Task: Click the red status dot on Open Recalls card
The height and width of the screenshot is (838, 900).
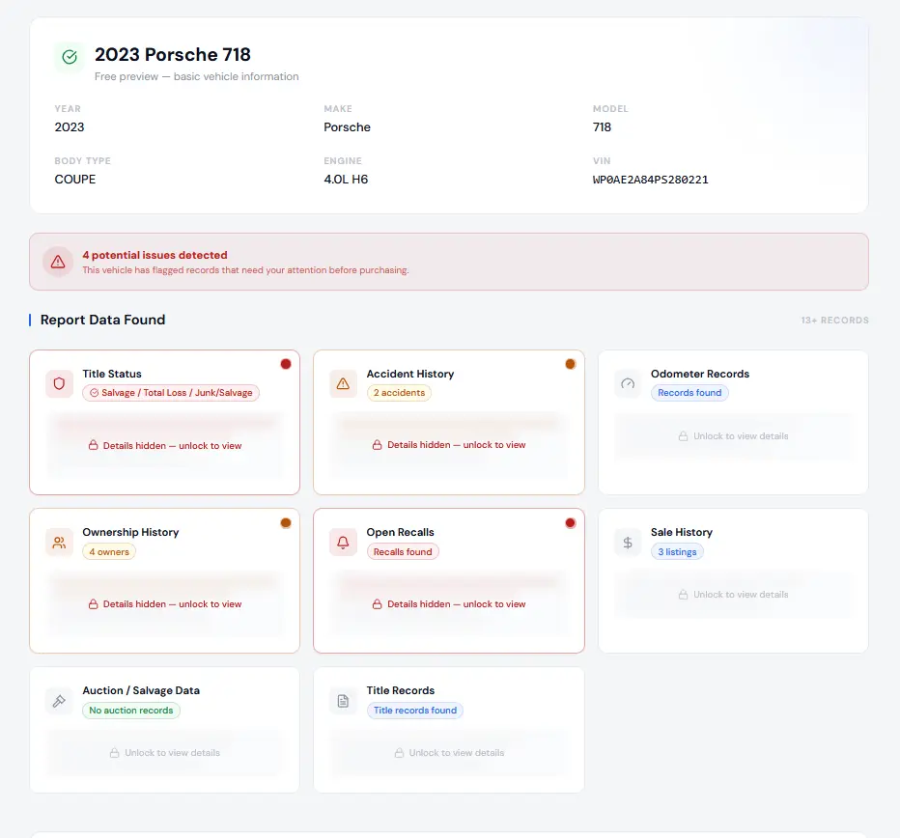Action: tap(570, 523)
